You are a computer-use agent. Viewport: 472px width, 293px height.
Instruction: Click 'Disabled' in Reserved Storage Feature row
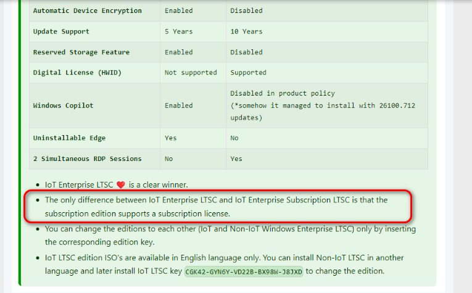[246, 52]
